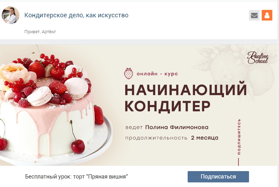Click the vertical подпишитесь label
This screenshot has height=187, width=279.
[x=239, y=137]
